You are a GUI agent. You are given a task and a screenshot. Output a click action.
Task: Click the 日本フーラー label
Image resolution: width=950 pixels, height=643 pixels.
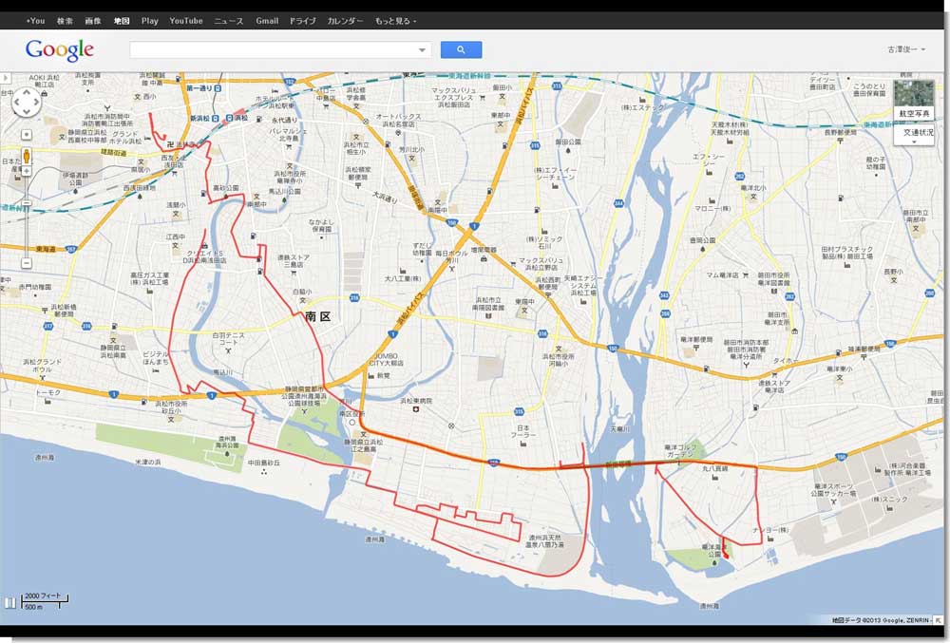click(x=522, y=430)
